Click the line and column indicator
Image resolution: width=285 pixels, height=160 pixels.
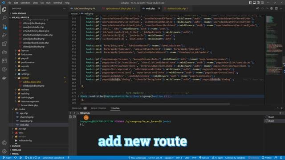click(x=155, y=158)
